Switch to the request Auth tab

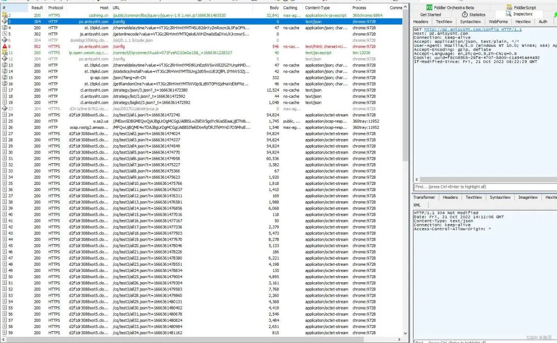(x=543, y=22)
